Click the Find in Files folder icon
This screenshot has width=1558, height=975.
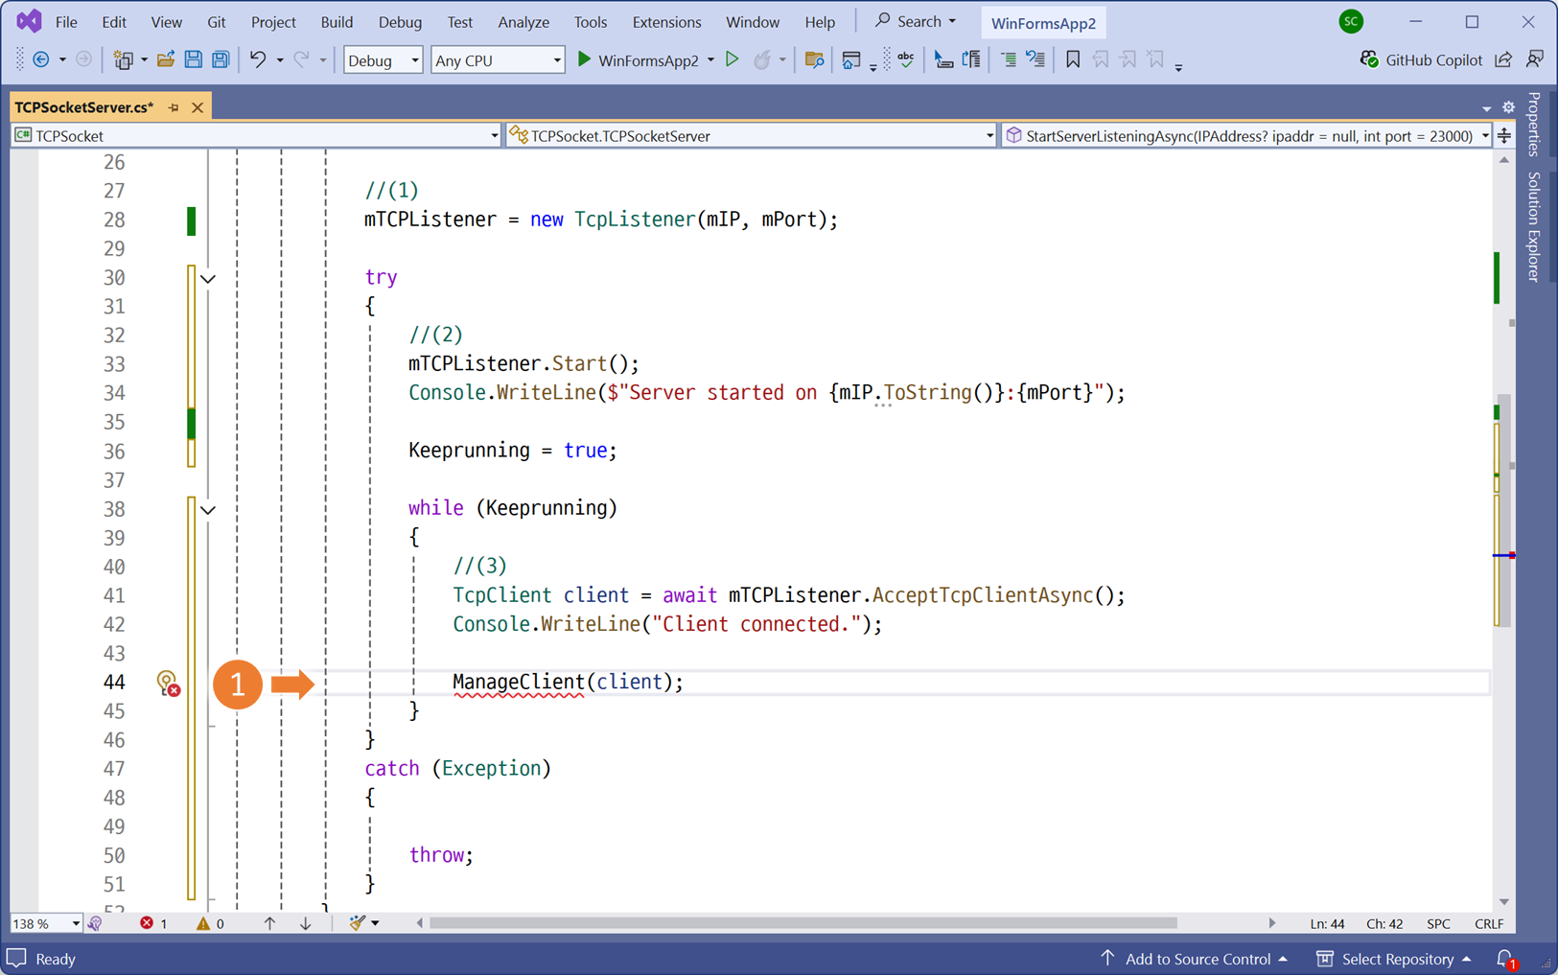coord(814,59)
